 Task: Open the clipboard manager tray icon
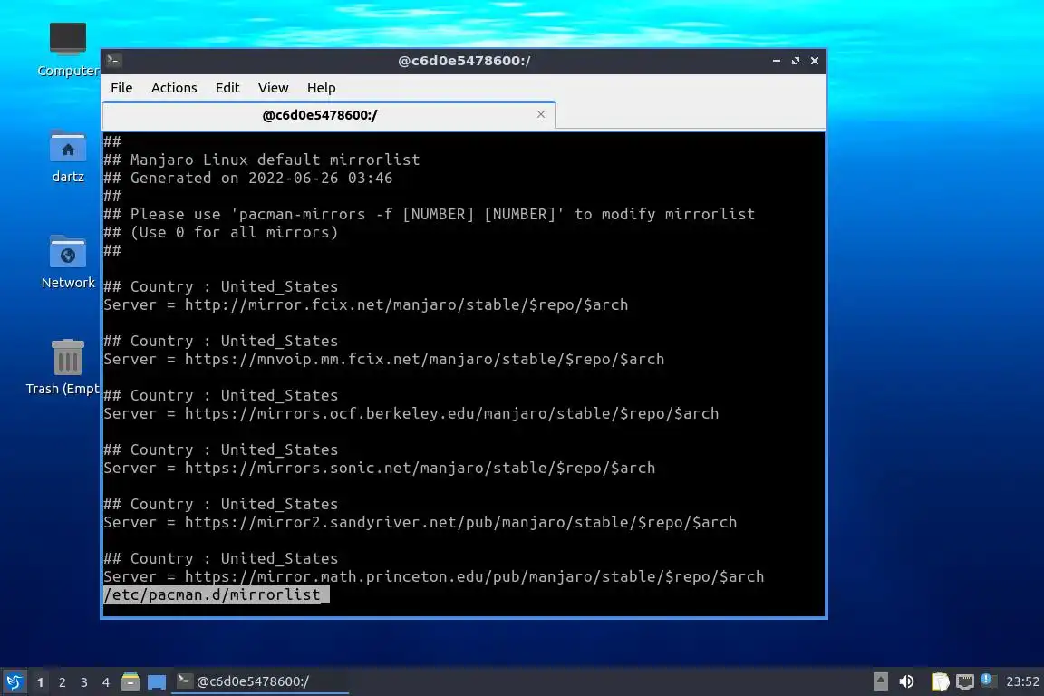pyautogui.click(x=940, y=681)
